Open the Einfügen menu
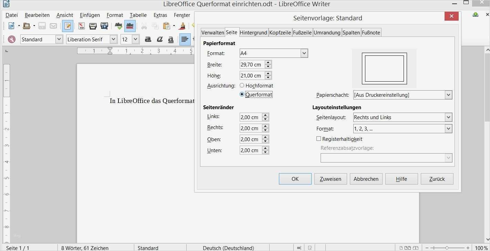 [x=90, y=15]
